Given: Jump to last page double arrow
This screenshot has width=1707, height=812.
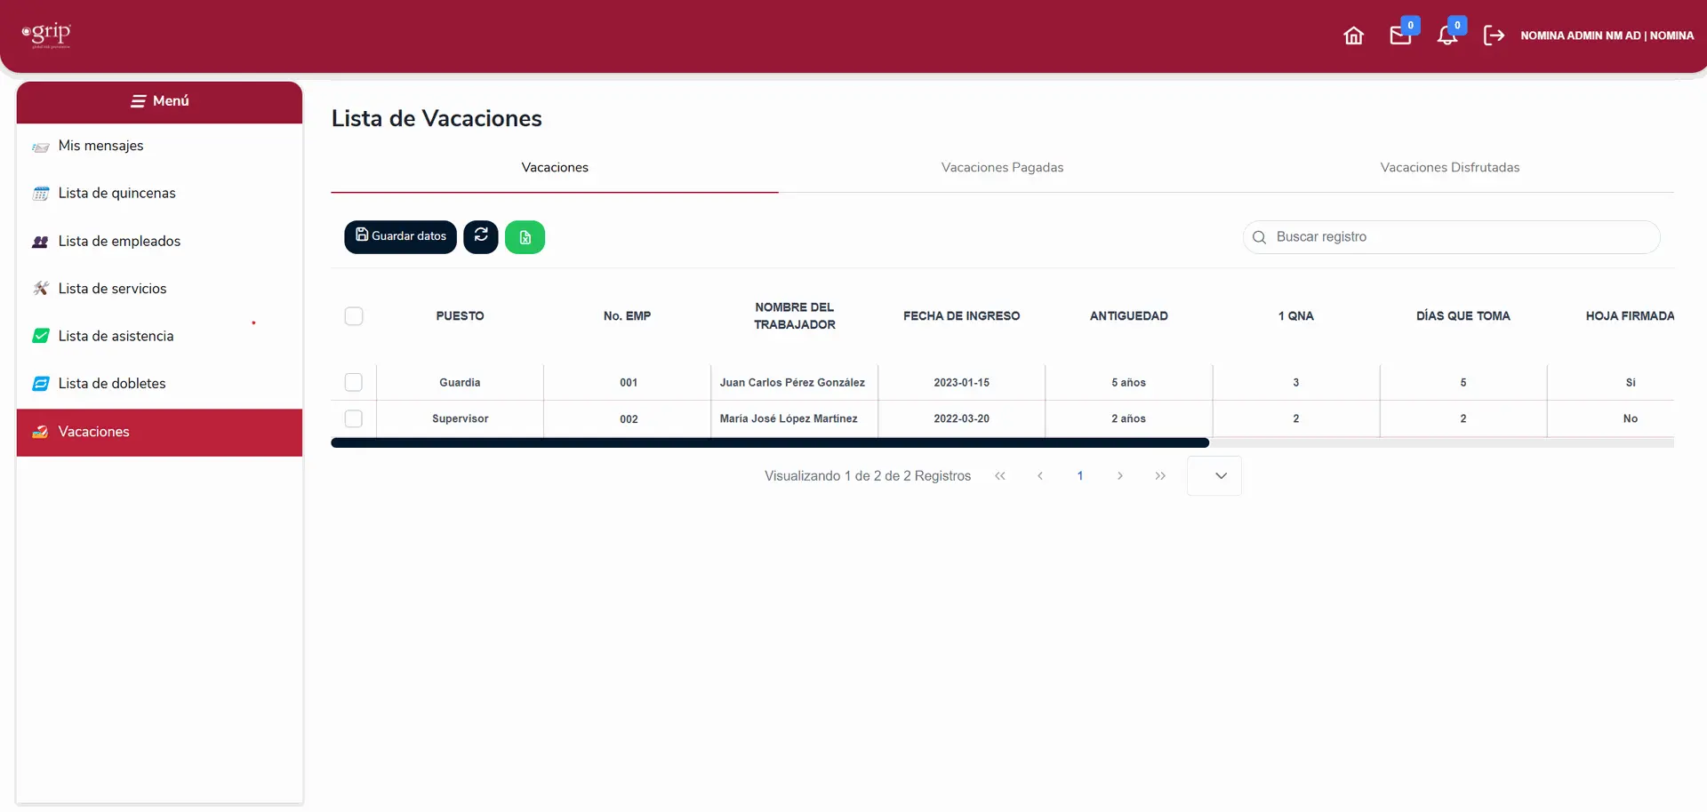Looking at the screenshot, I should [1160, 476].
